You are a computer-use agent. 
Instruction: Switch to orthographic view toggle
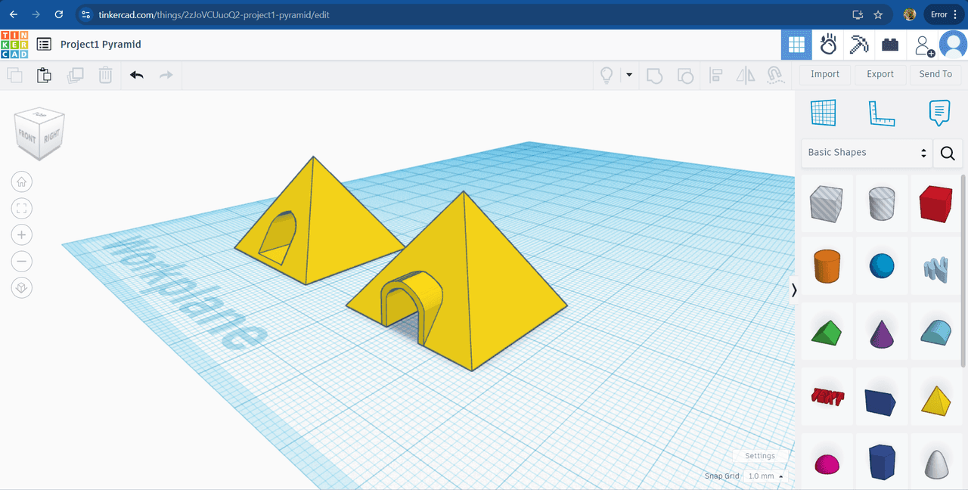(x=22, y=288)
